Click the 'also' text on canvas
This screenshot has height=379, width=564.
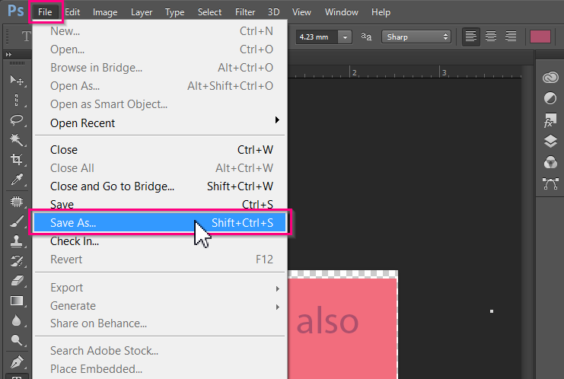point(327,320)
